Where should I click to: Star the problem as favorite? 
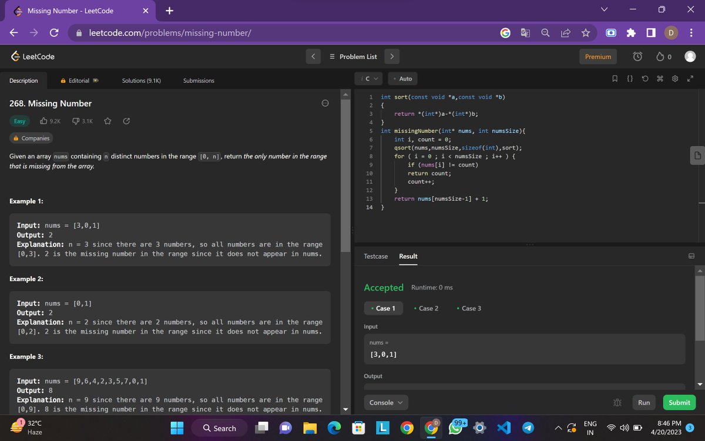tap(108, 121)
